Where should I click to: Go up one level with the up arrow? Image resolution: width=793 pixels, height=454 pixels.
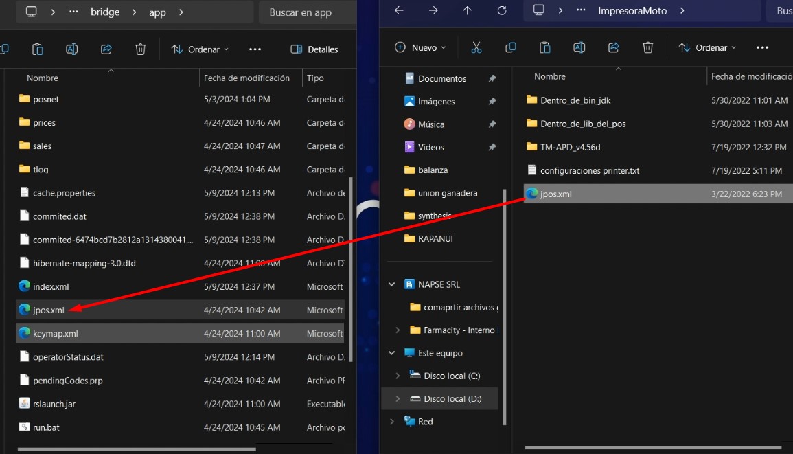pos(468,10)
